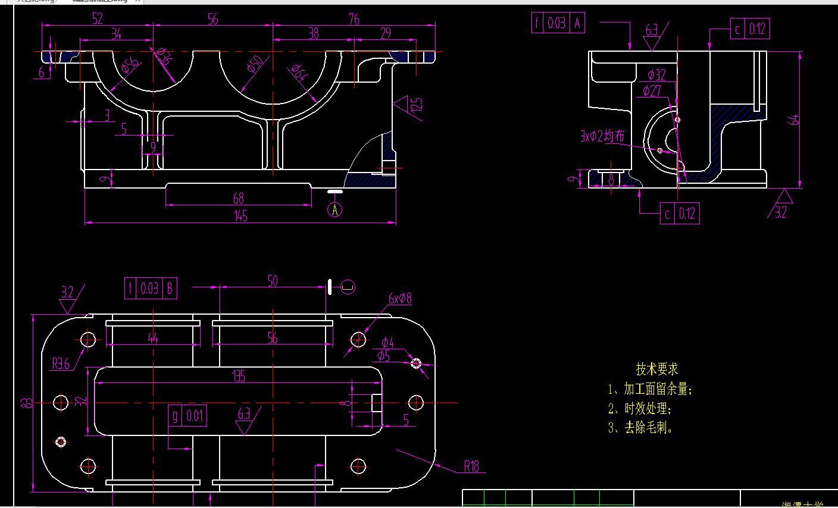The image size is (838, 508).
Task: Select the 145 overall length dimension text
Action: point(240,216)
